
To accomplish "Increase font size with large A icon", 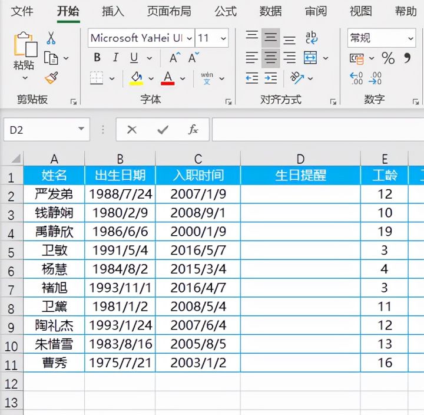I will (175, 57).
